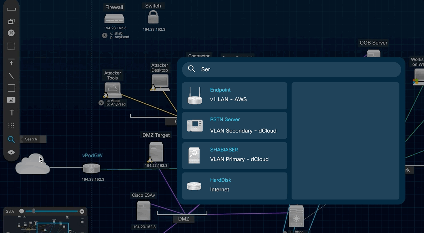
Task: Select the Cisco ESAv server node
Action: [x=143, y=211]
